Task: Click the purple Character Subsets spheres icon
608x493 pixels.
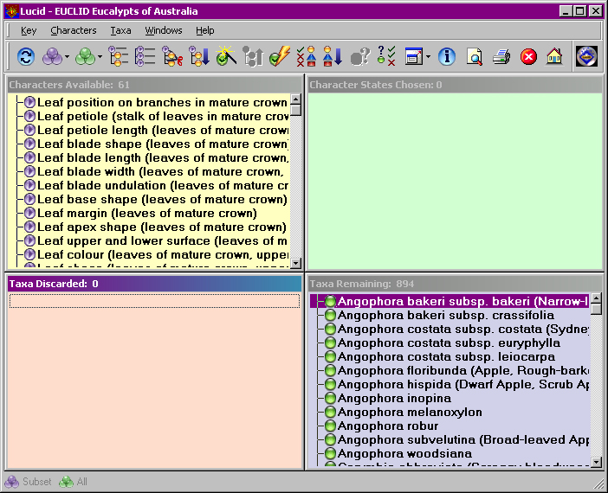Action: 52,57
